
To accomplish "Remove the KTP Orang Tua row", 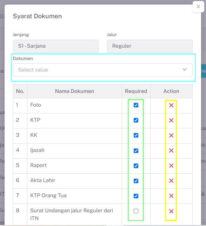I will tap(171, 196).
